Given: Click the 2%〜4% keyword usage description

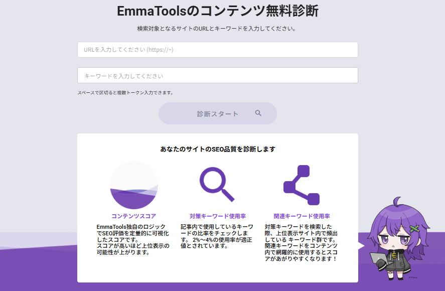Looking at the screenshot, I should tap(217, 236).
